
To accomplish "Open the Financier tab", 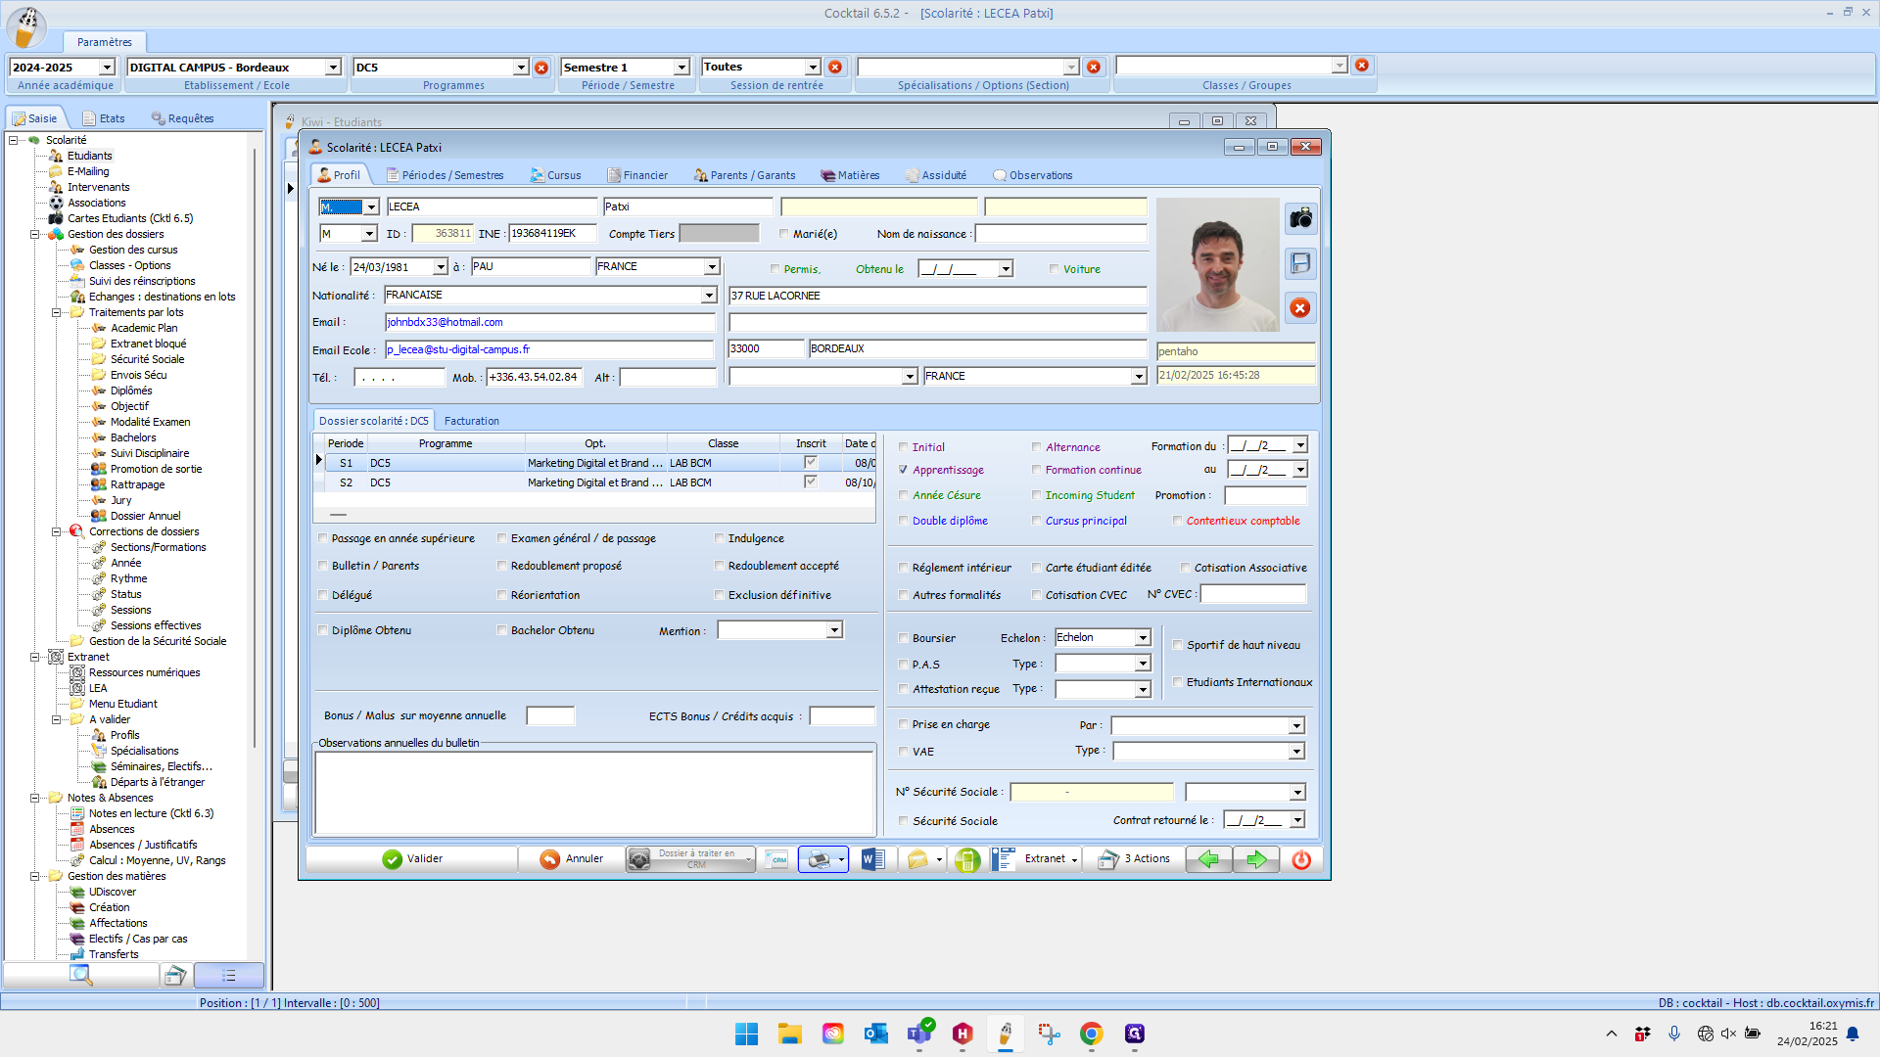I will coord(636,175).
